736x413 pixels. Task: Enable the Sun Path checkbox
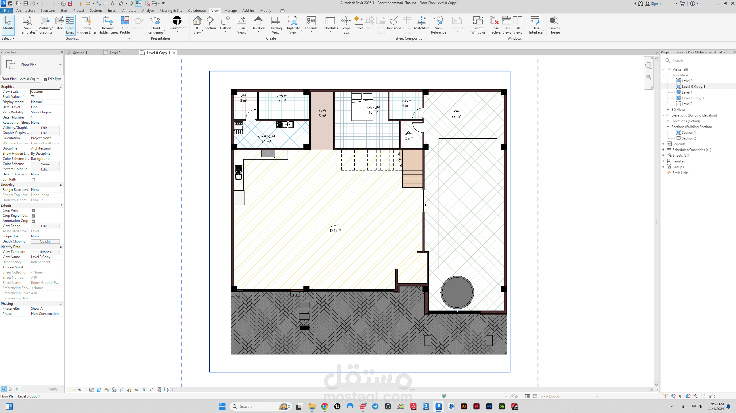(33, 180)
